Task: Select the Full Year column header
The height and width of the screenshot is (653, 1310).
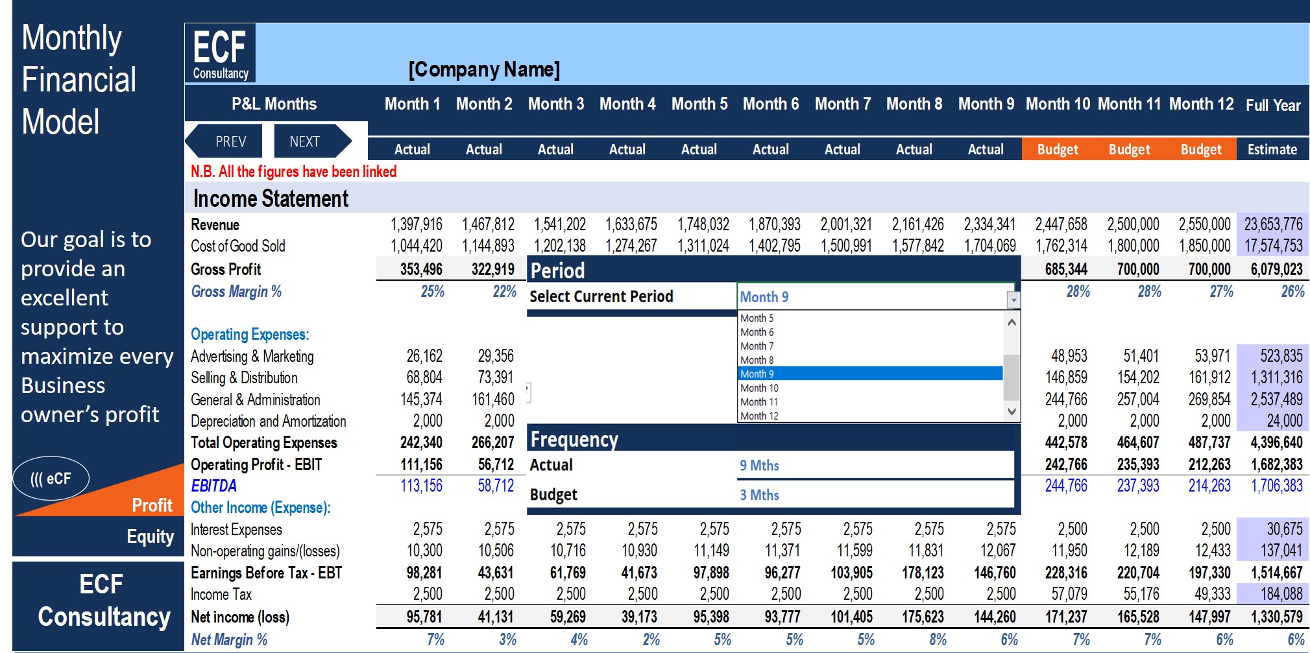Action: point(1273,105)
